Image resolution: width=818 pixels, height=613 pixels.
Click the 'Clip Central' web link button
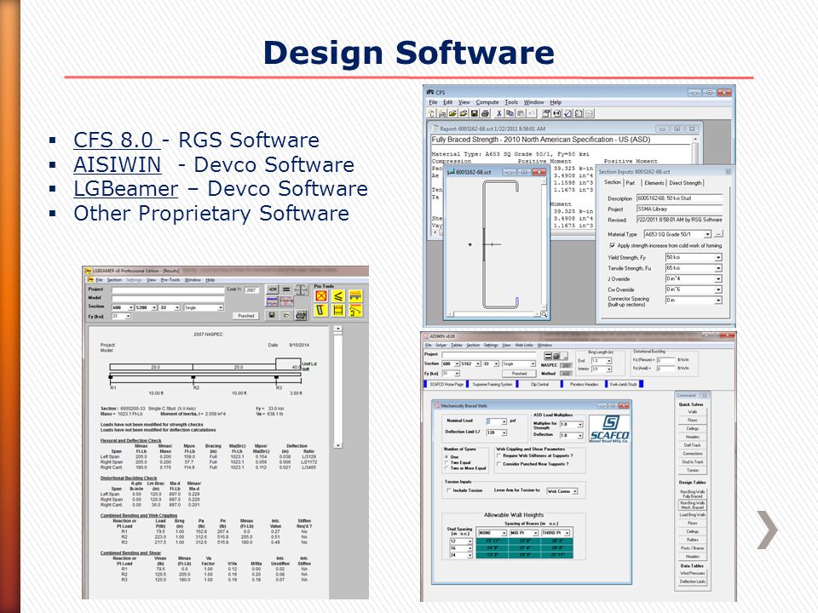[x=539, y=384]
